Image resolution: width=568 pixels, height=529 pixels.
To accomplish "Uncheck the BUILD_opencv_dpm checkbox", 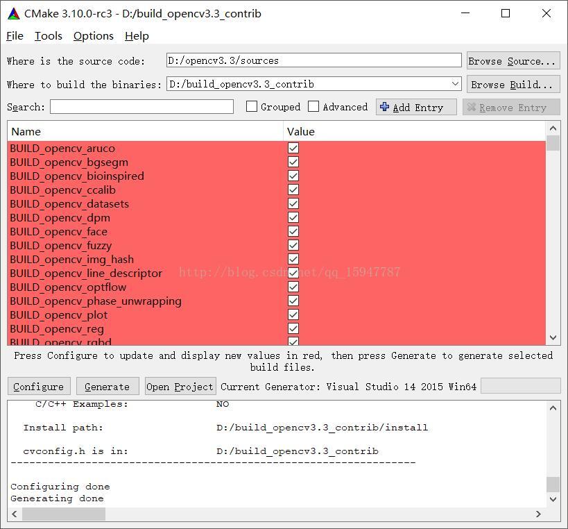I will click(x=293, y=217).
